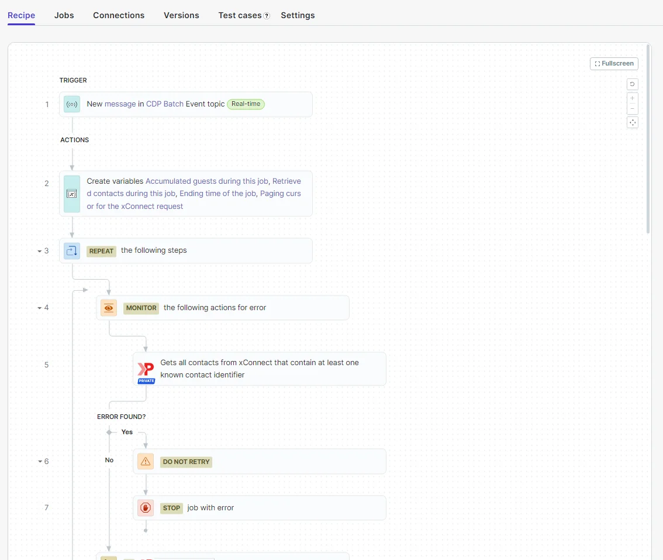Click the monitor eye icon in step 4

[109, 308]
